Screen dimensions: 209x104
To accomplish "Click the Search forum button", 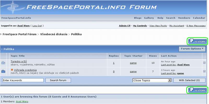I will coord(58,80).
